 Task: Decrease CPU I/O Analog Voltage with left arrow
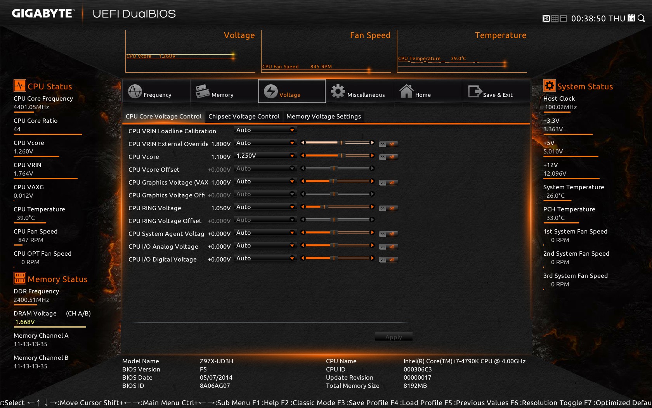pos(303,245)
